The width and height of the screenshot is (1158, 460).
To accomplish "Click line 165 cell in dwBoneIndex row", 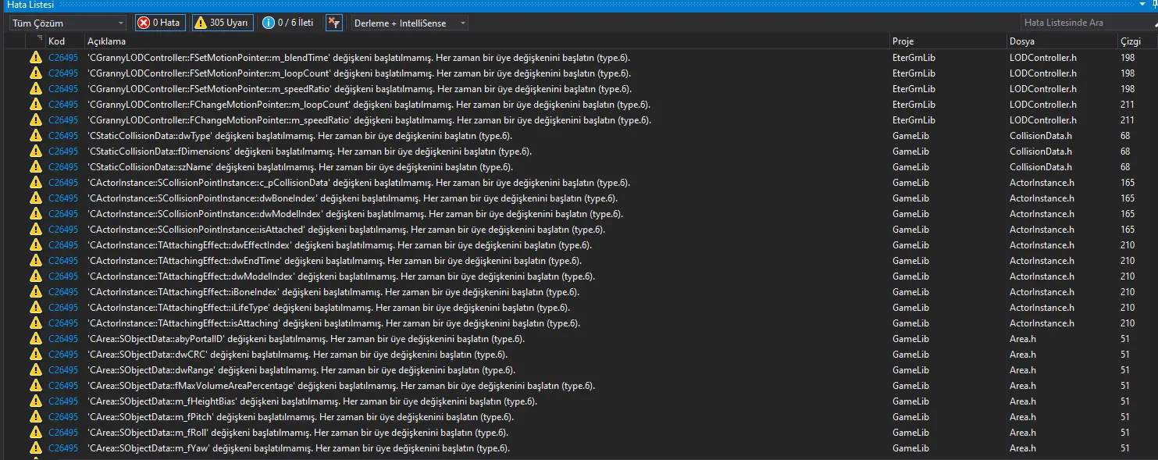I will click(1128, 198).
